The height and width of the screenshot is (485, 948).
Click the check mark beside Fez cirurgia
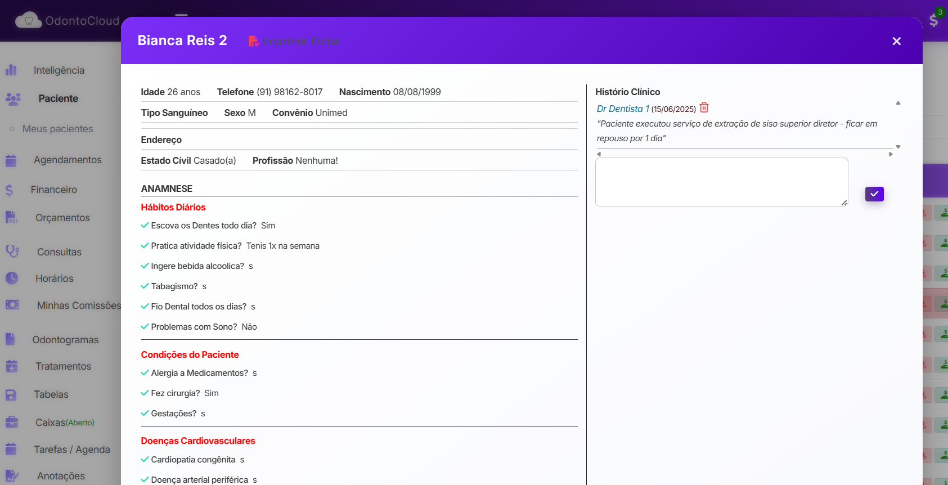(x=145, y=393)
